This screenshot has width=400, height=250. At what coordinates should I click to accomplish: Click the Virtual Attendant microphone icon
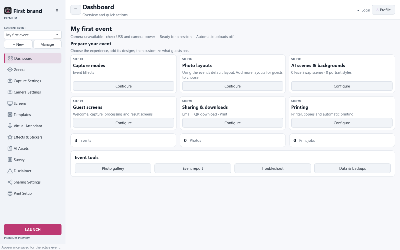point(10,126)
